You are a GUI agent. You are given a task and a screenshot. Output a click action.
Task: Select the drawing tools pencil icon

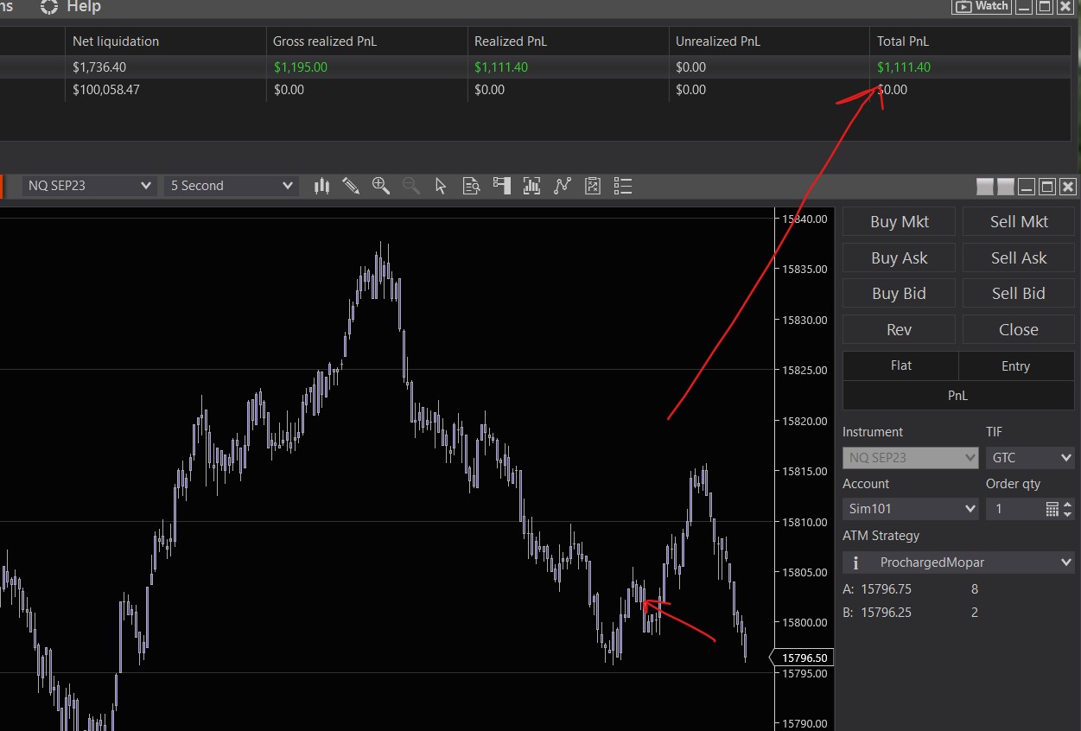351,186
